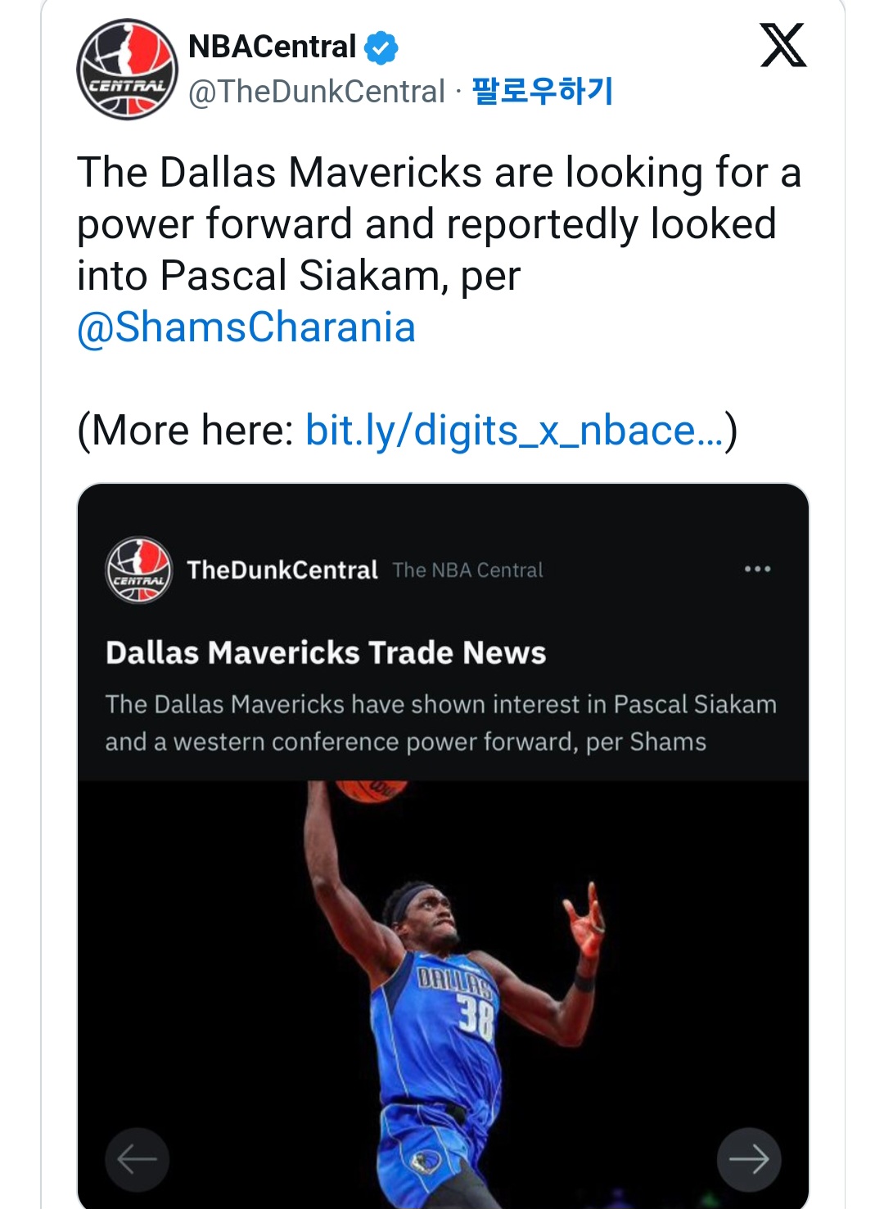Click the TheDunkCentral logo inside card
Image resolution: width=884 pixels, height=1209 pixels.
(139, 570)
